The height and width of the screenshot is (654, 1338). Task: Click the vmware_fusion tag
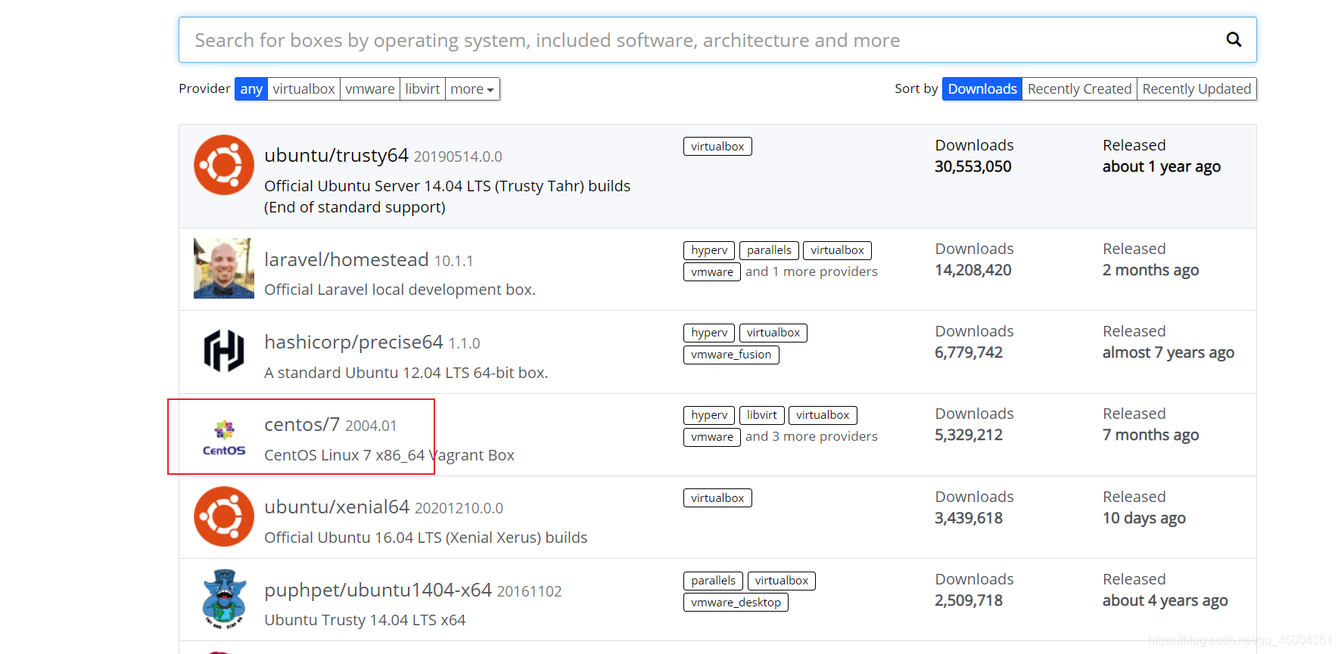coord(731,355)
